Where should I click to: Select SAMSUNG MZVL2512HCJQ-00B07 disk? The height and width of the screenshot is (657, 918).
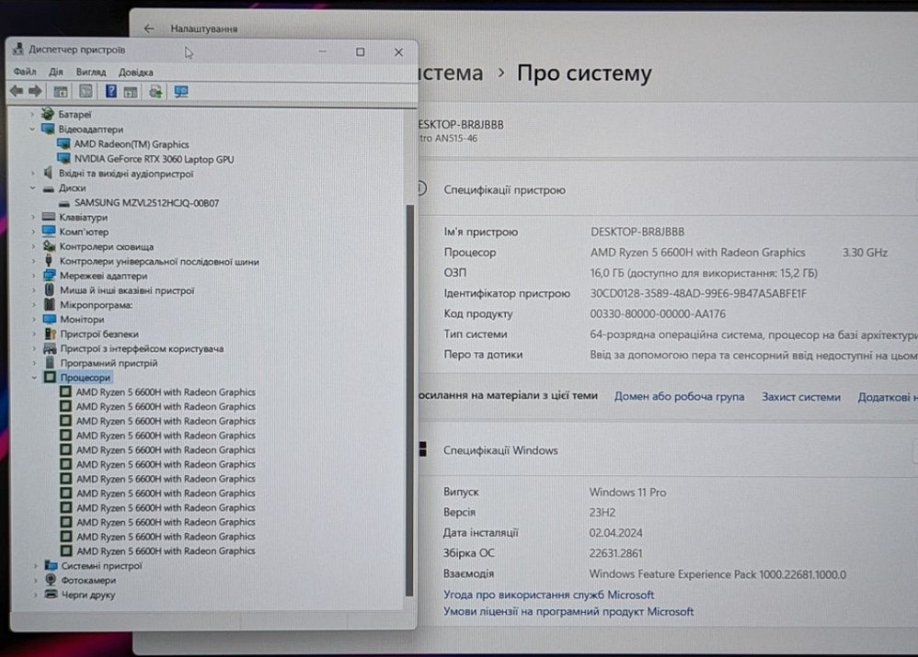tap(146, 203)
